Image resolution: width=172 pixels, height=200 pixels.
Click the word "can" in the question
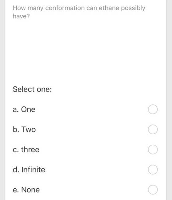(92, 8)
